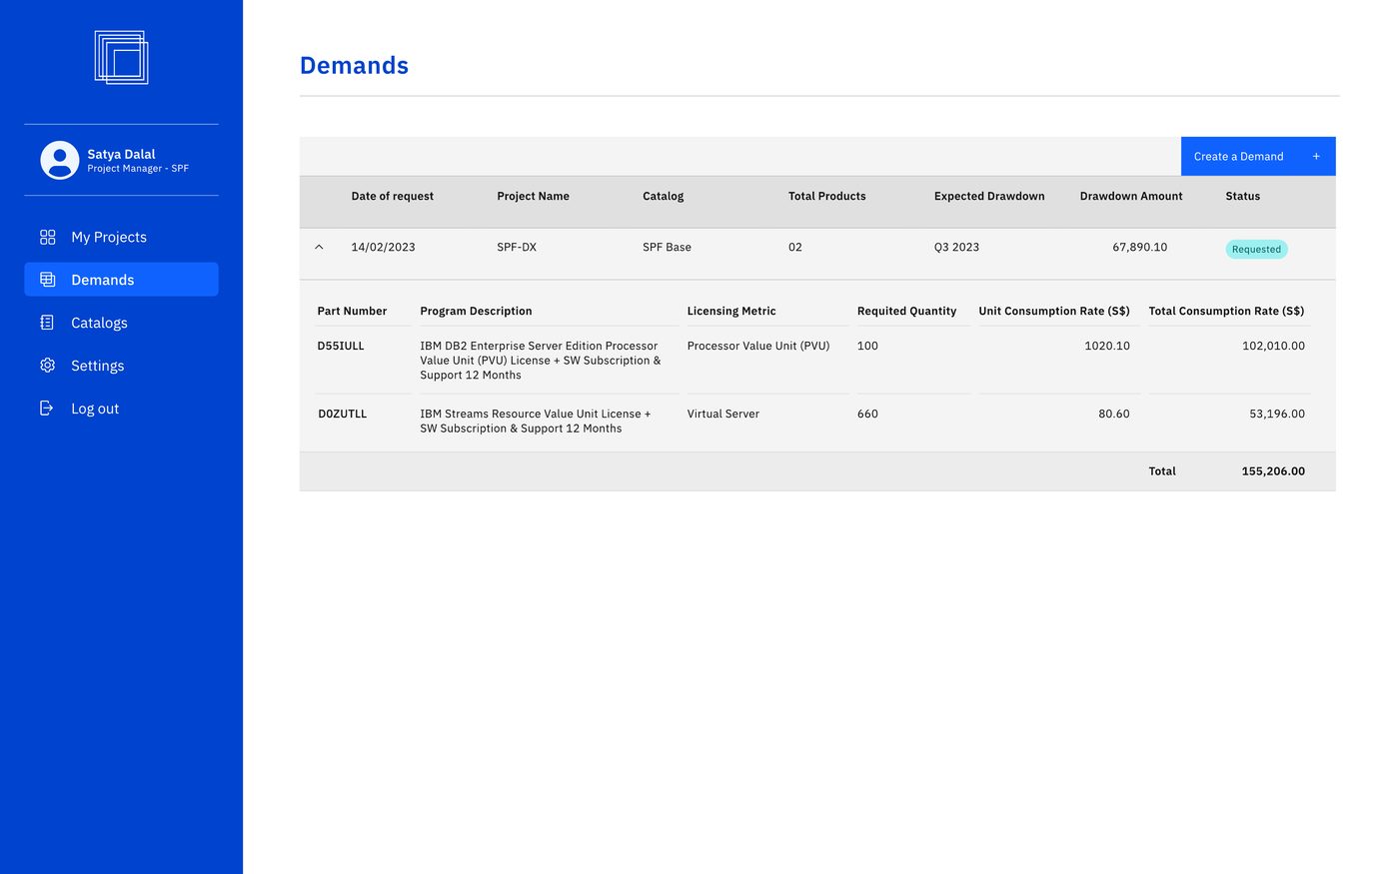Image resolution: width=1399 pixels, height=874 pixels.
Task: Select Demands in the sidebar menu
Action: tap(121, 280)
